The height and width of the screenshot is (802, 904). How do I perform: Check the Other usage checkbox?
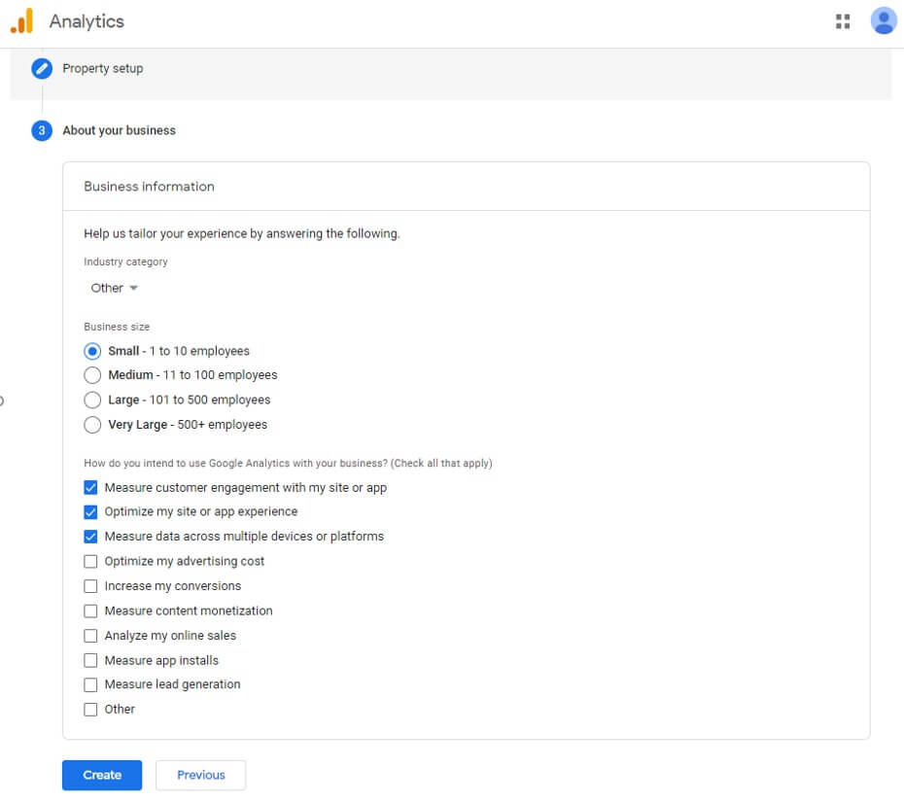tap(90, 710)
